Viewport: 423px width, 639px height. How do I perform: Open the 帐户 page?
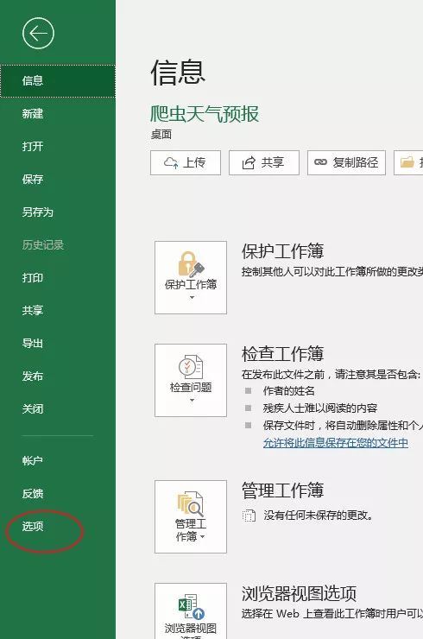[x=58, y=461]
